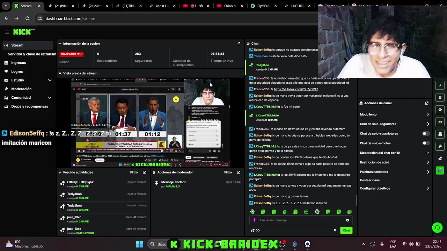
Task: Open the emoji picker in message box
Action: coord(347,220)
